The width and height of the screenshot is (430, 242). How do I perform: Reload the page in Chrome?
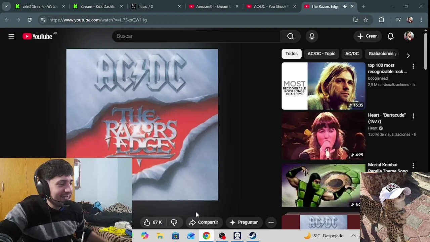30,20
